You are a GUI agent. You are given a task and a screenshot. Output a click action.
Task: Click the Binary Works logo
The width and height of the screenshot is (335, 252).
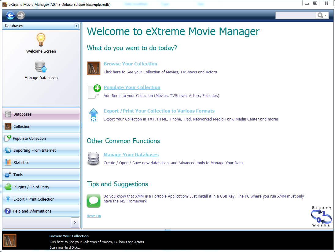click(x=321, y=216)
